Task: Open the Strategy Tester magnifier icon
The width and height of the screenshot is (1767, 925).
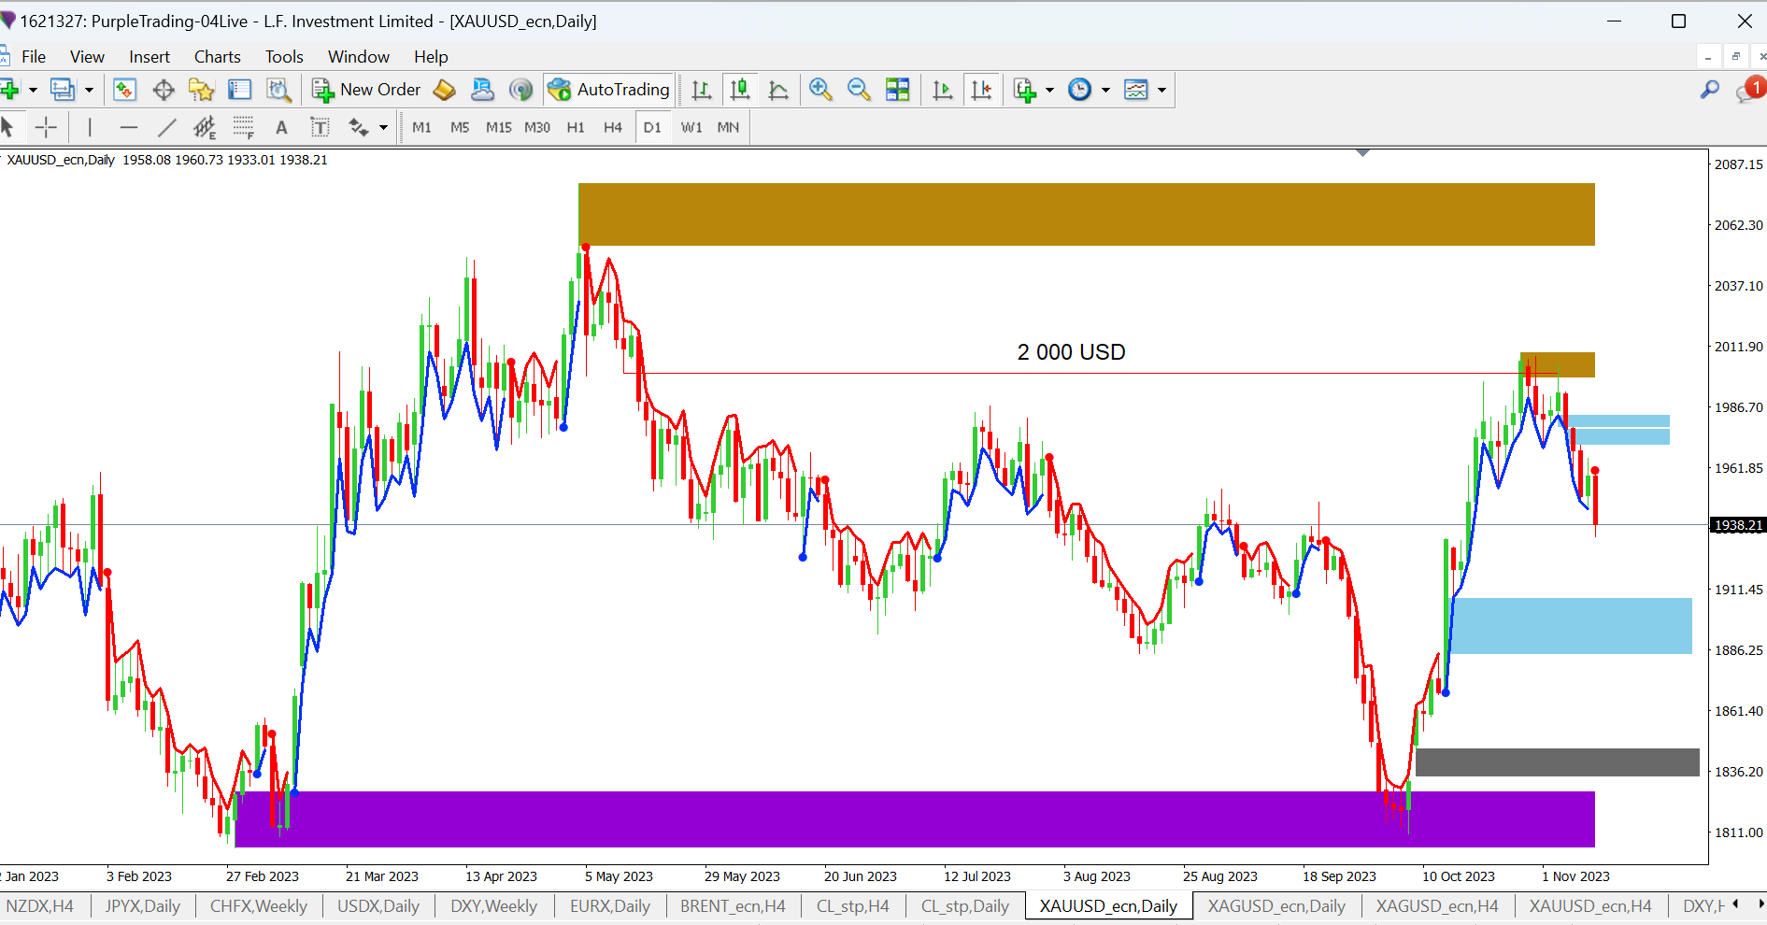Action: pos(278,90)
